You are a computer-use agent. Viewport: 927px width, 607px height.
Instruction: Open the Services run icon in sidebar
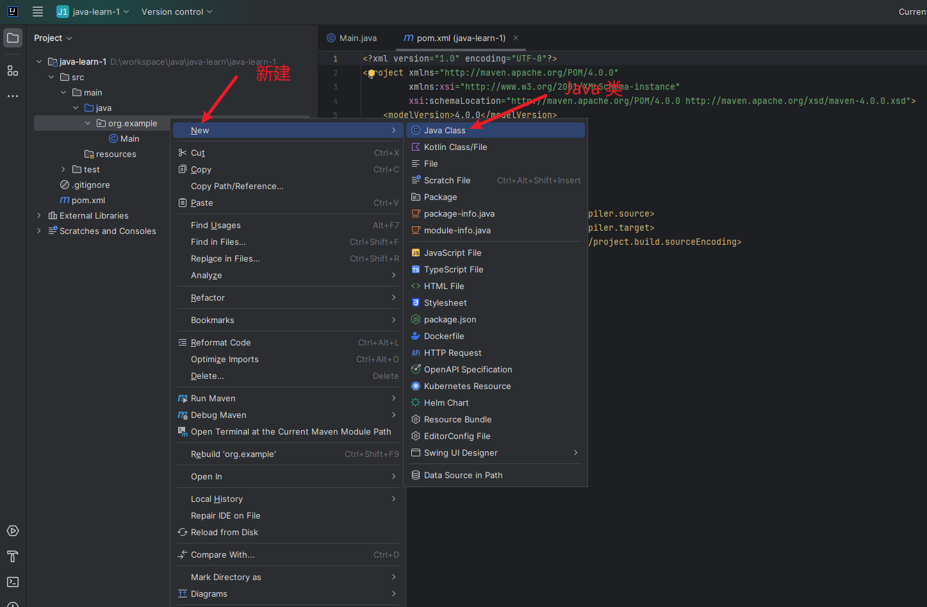tap(13, 531)
